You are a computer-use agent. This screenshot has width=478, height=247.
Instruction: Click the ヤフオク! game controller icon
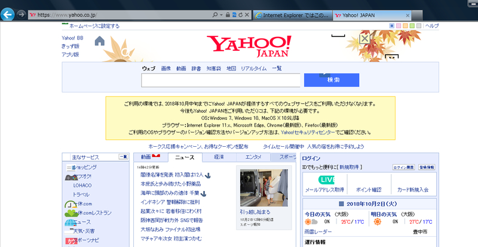[71, 177]
